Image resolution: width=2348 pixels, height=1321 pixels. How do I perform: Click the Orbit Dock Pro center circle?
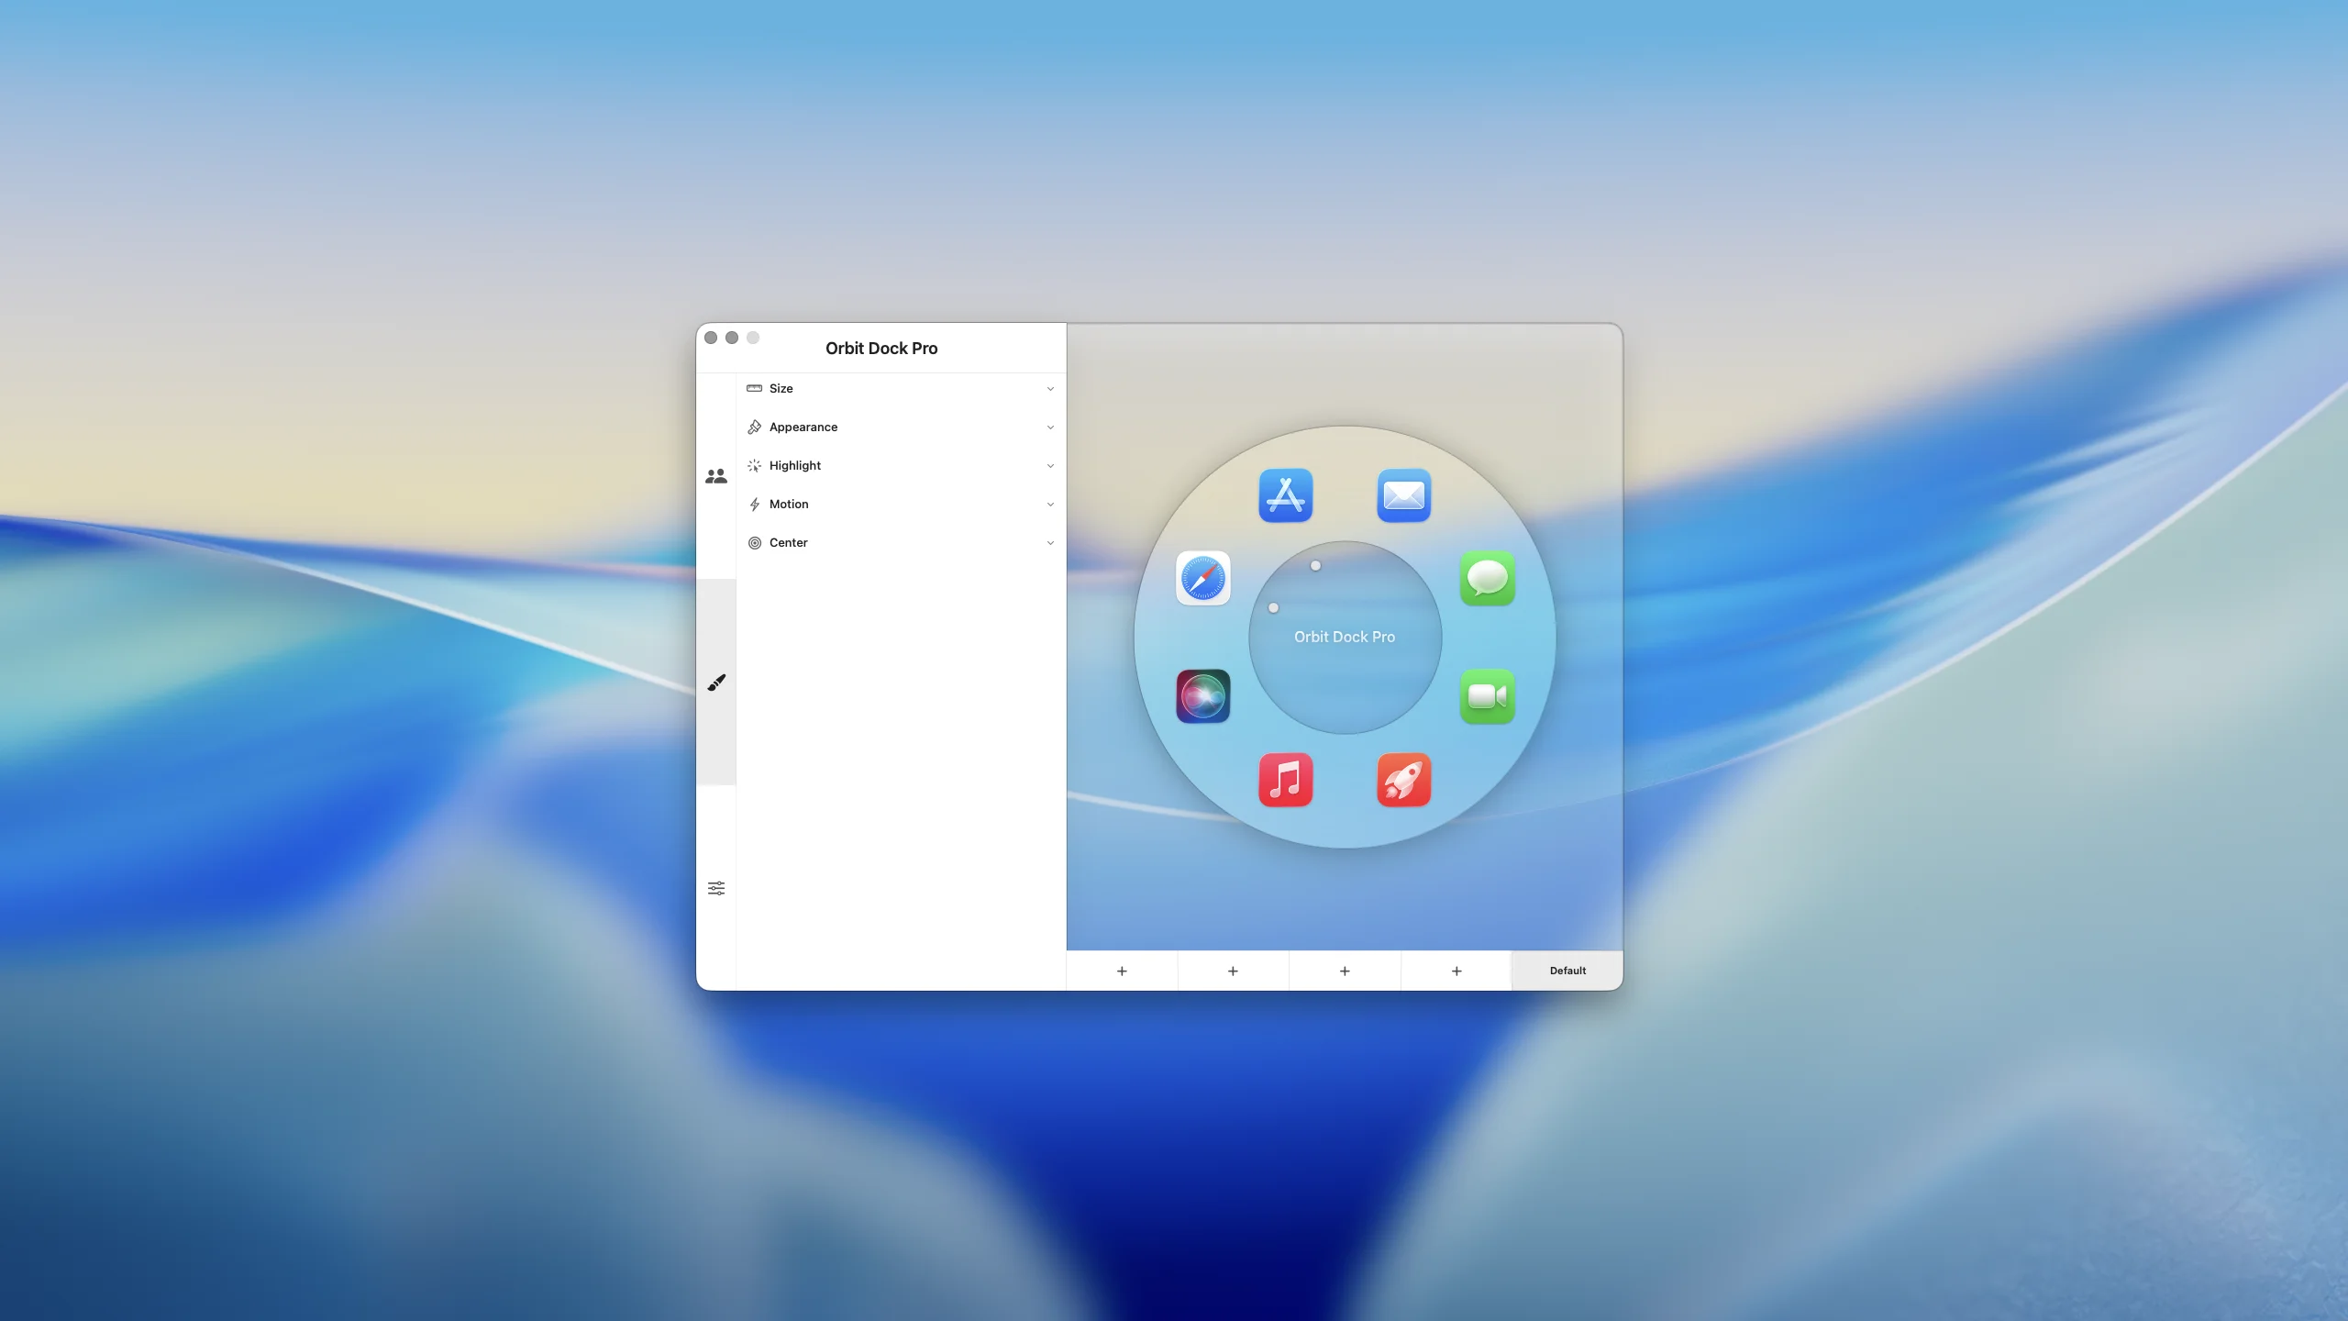(x=1344, y=636)
